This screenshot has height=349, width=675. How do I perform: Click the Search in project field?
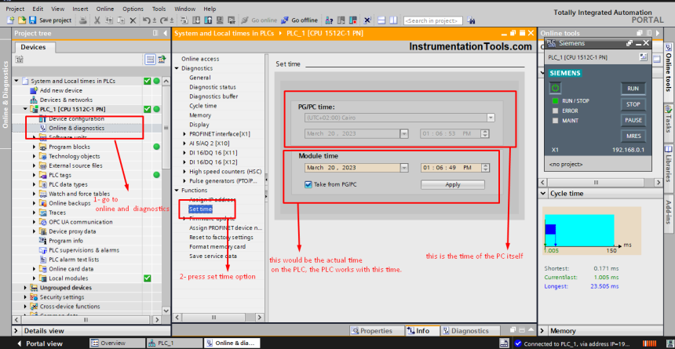point(433,20)
